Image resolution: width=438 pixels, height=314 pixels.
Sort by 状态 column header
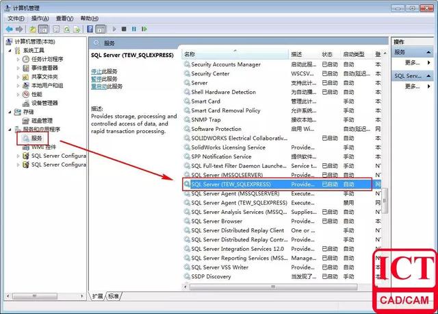point(331,54)
